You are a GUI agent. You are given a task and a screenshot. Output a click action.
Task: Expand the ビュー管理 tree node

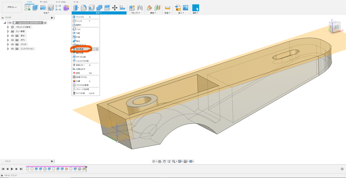[8, 31]
